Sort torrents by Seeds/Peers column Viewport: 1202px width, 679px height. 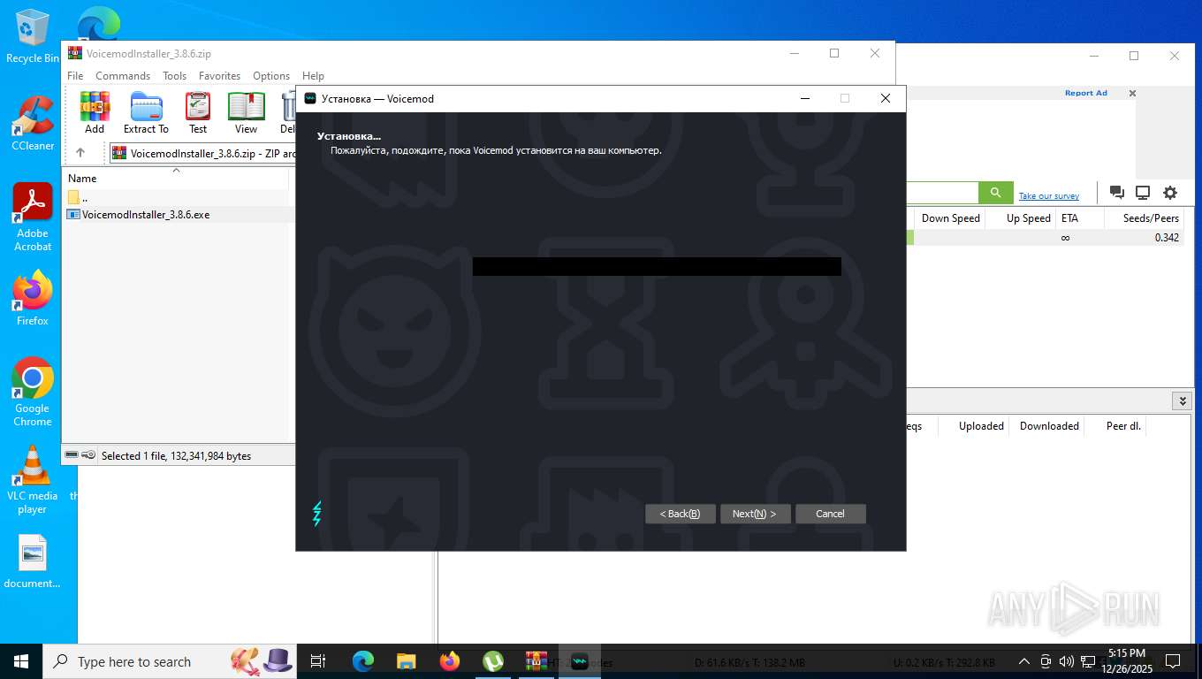(x=1145, y=218)
